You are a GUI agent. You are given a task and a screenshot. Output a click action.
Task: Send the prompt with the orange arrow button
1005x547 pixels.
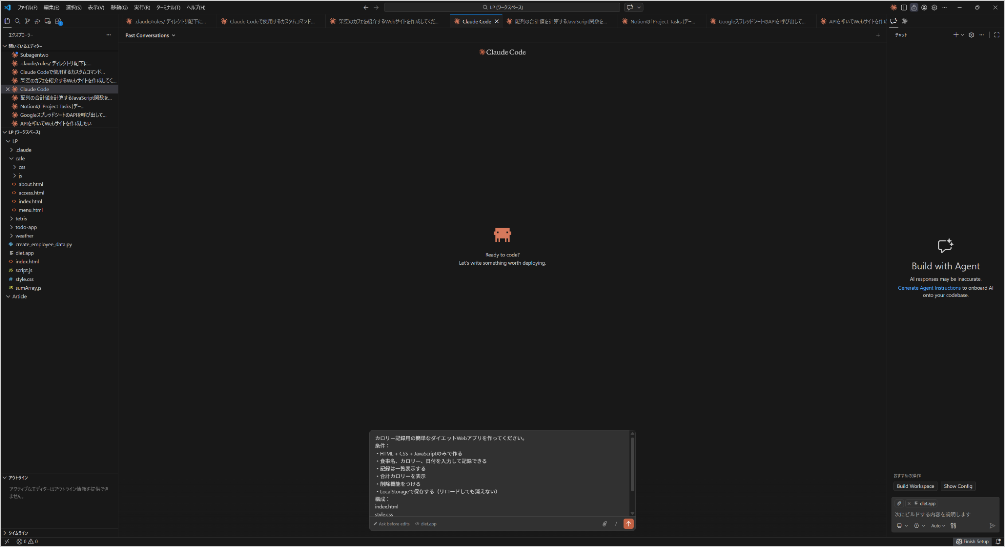pyautogui.click(x=628, y=524)
